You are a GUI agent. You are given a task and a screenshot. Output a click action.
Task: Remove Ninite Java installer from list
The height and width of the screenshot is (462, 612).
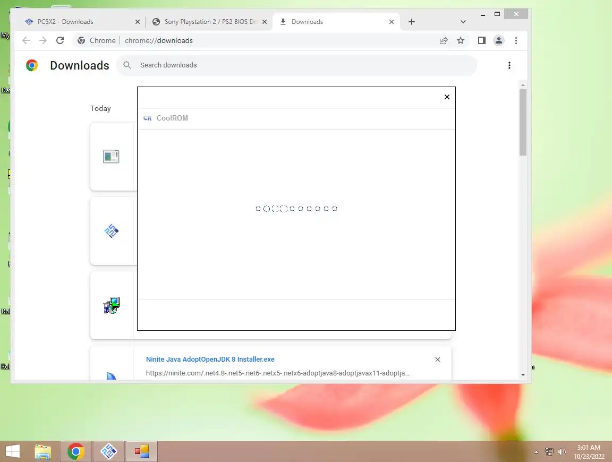438,360
